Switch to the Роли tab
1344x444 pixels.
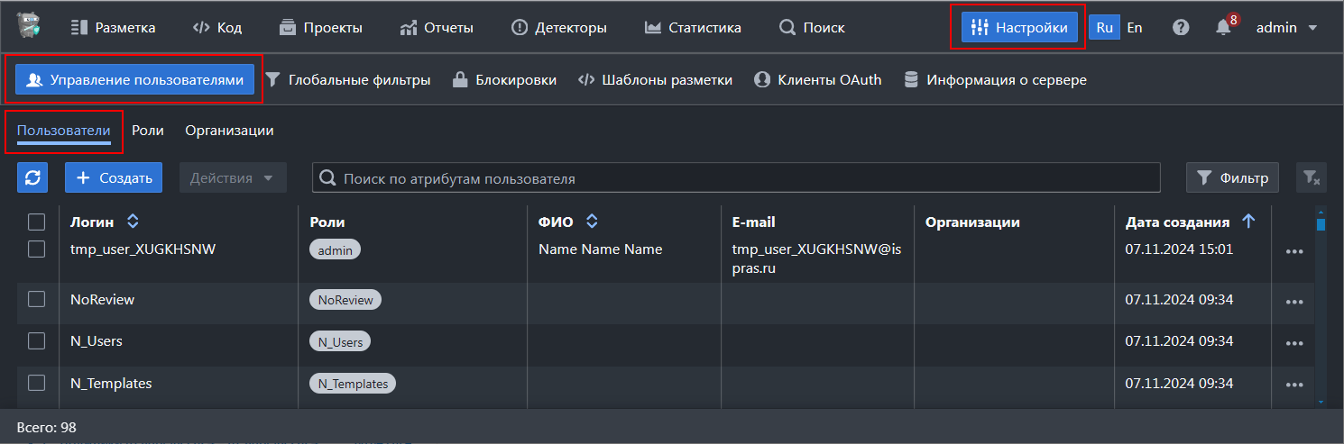click(x=148, y=131)
